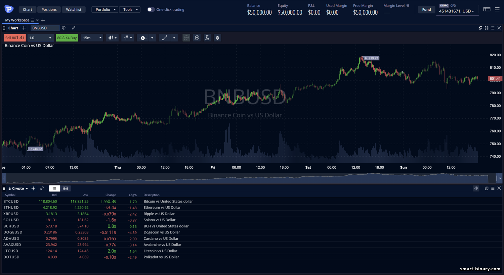Open the indicators flask icon
Screen dimensions: 504x275
[207, 38]
